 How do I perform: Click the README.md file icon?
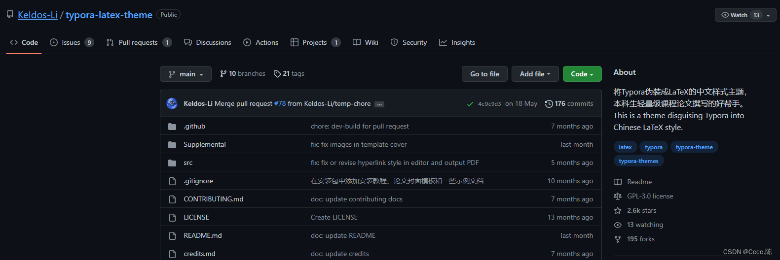172,236
